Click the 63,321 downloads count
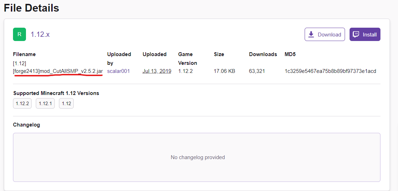 (257, 71)
